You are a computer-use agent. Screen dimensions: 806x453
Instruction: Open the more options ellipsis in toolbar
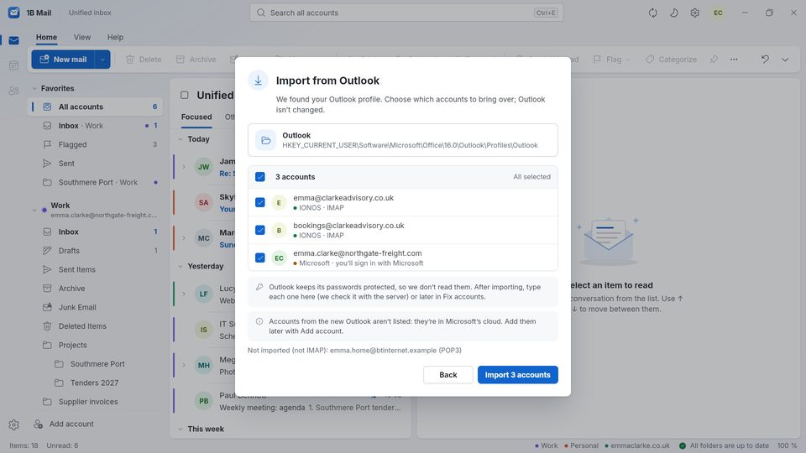pyautogui.click(x=734, y=59)
